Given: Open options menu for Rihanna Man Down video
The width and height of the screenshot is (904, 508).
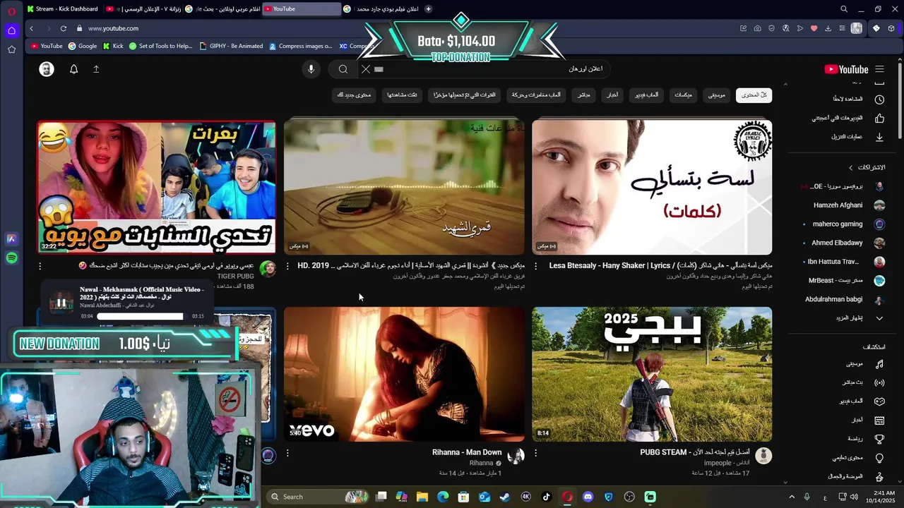Looking at the screenshot, I should click(x=287, y=453).
